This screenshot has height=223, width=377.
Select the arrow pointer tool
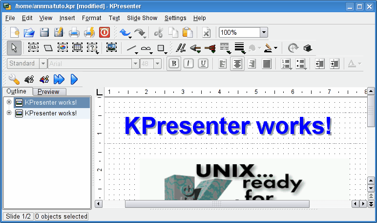[x=14, y=48]
